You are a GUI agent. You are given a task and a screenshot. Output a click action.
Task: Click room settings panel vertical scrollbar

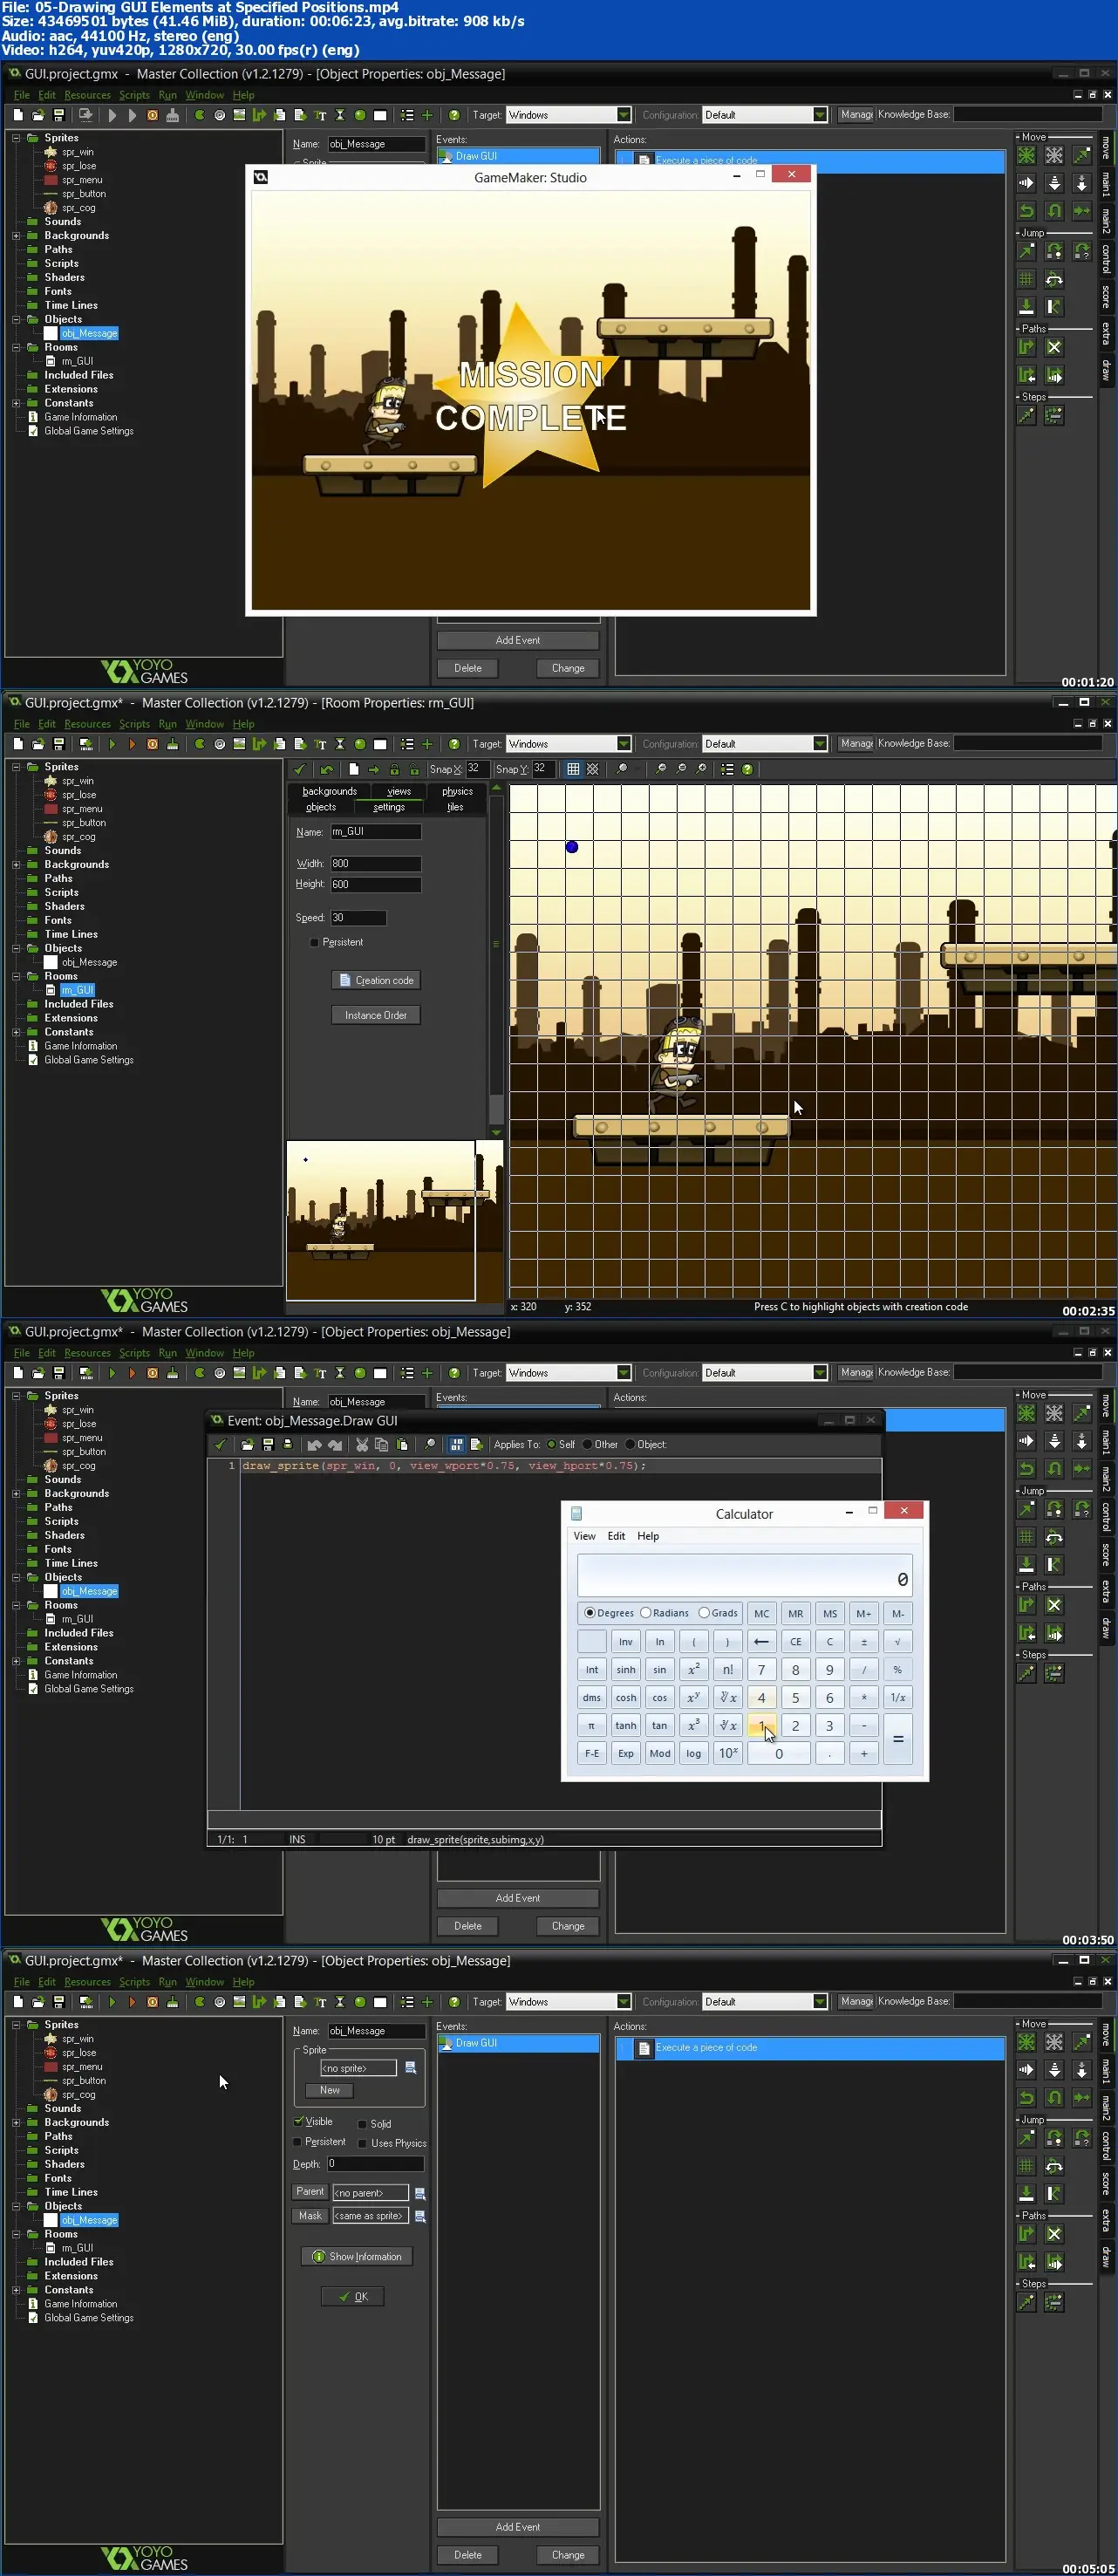(495, 960)
